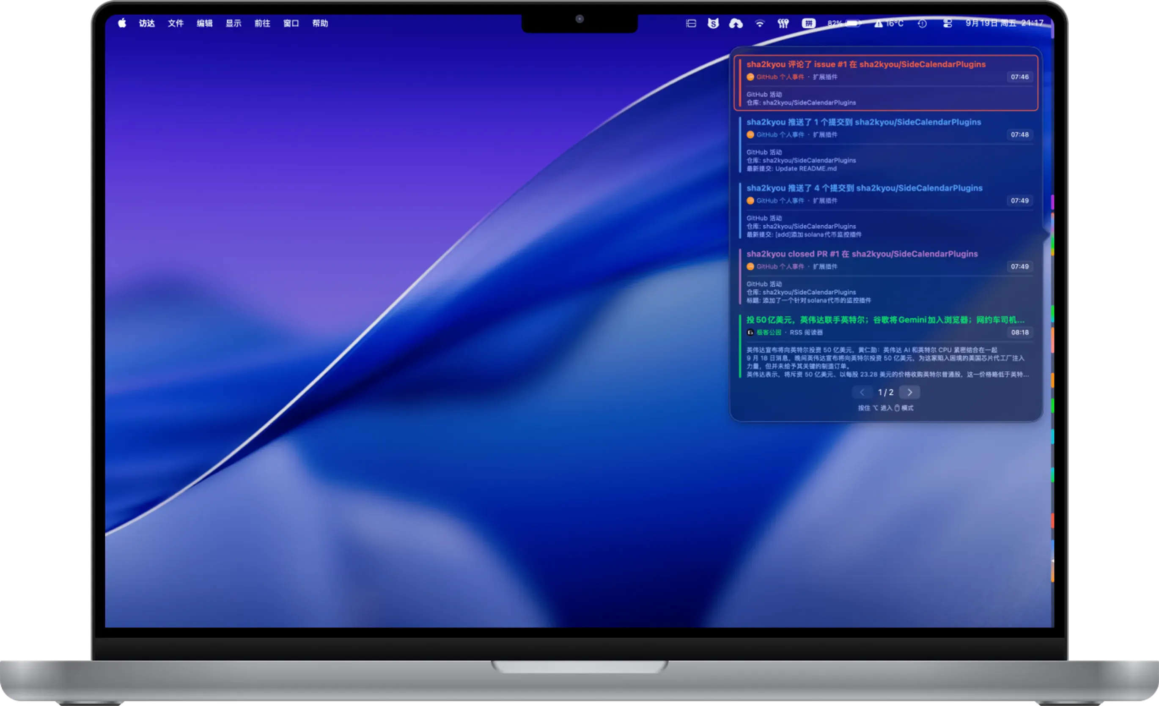Click GitHub icon in 推送了 1 个提交 event
This screenshot has width=1159, height=706.
[x=750, y=135]
